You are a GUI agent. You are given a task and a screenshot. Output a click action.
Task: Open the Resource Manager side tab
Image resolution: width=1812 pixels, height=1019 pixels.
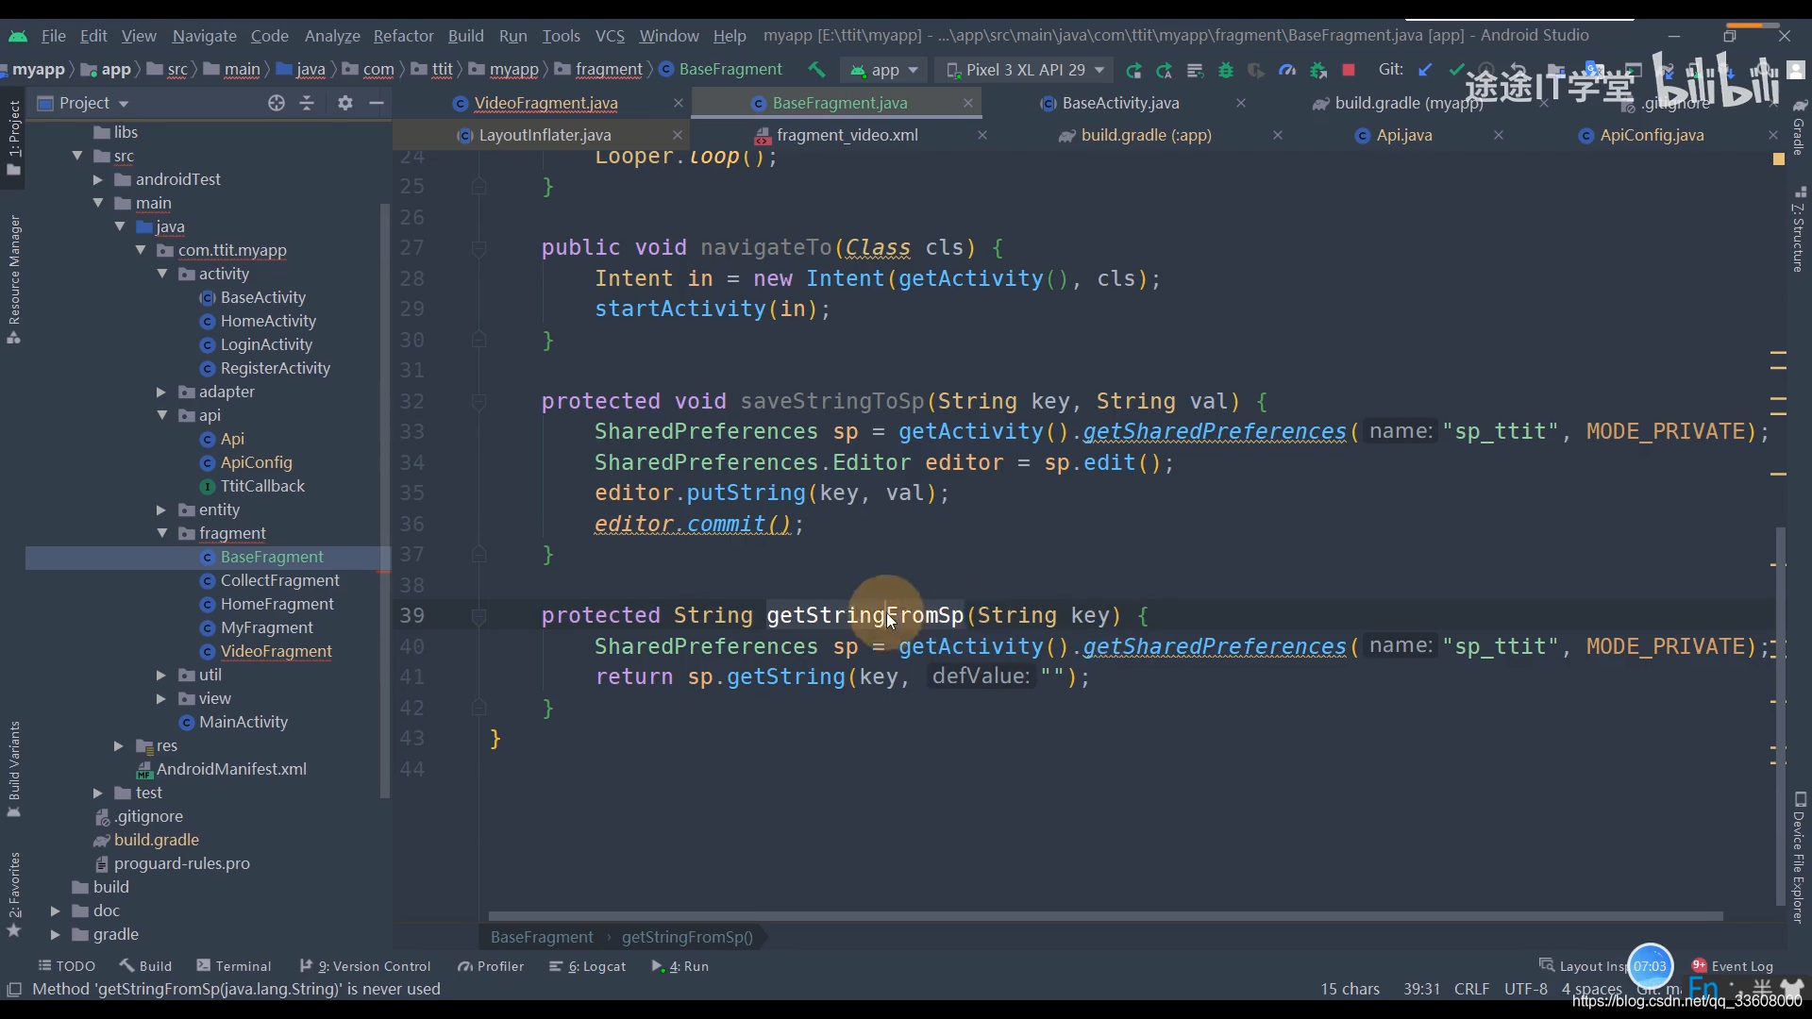click(x=13, y=279)
